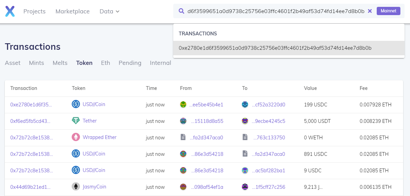Viewport: 410px width, 196px height.
Task: Clear the search with the X icon
Action: [x=370, y=11]
